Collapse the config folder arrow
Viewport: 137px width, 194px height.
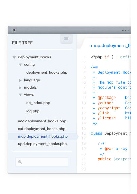[20, 65]
